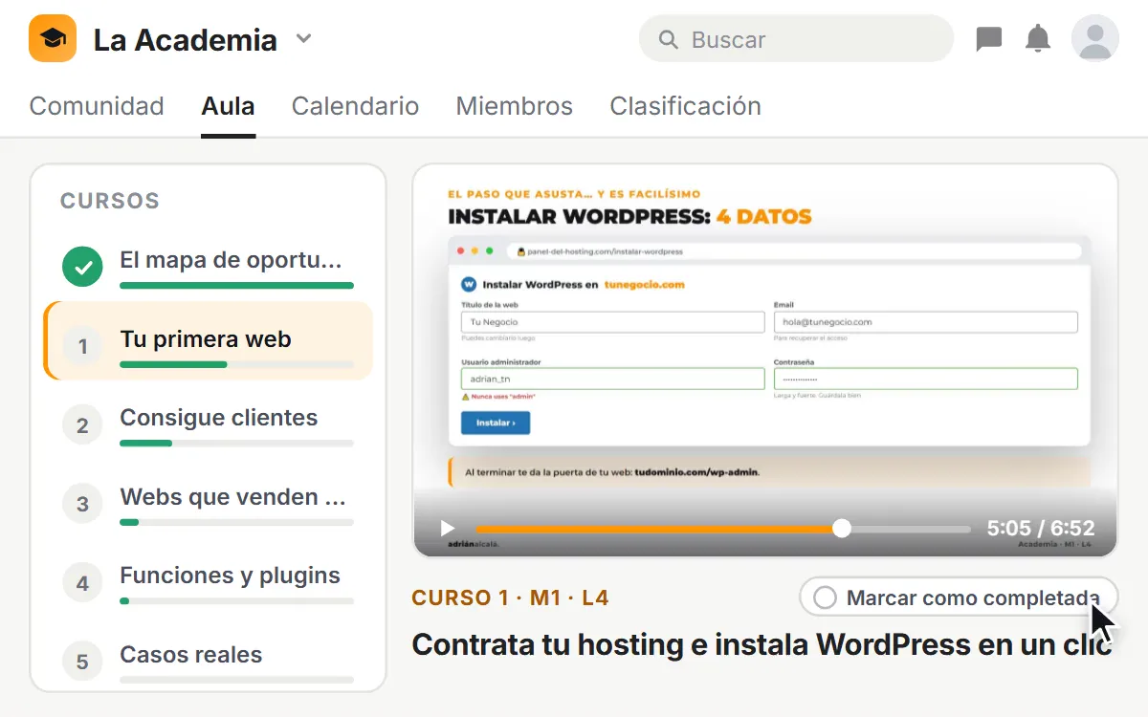
Task: Focus the Buscar search field
Action: [796, 39]
